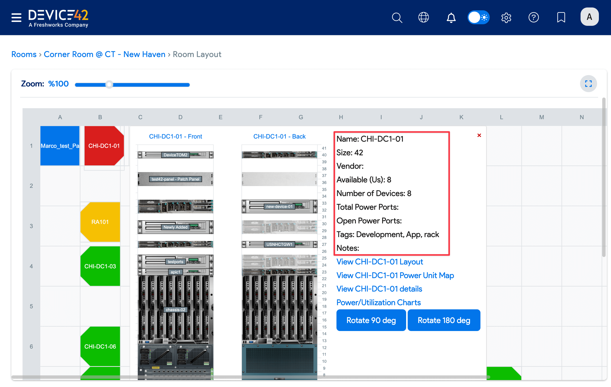The width and height of the screenshot is (611, 387).
Task: Click the search magnifier icon
Action: pyautogui.click(x=397, y=18)
